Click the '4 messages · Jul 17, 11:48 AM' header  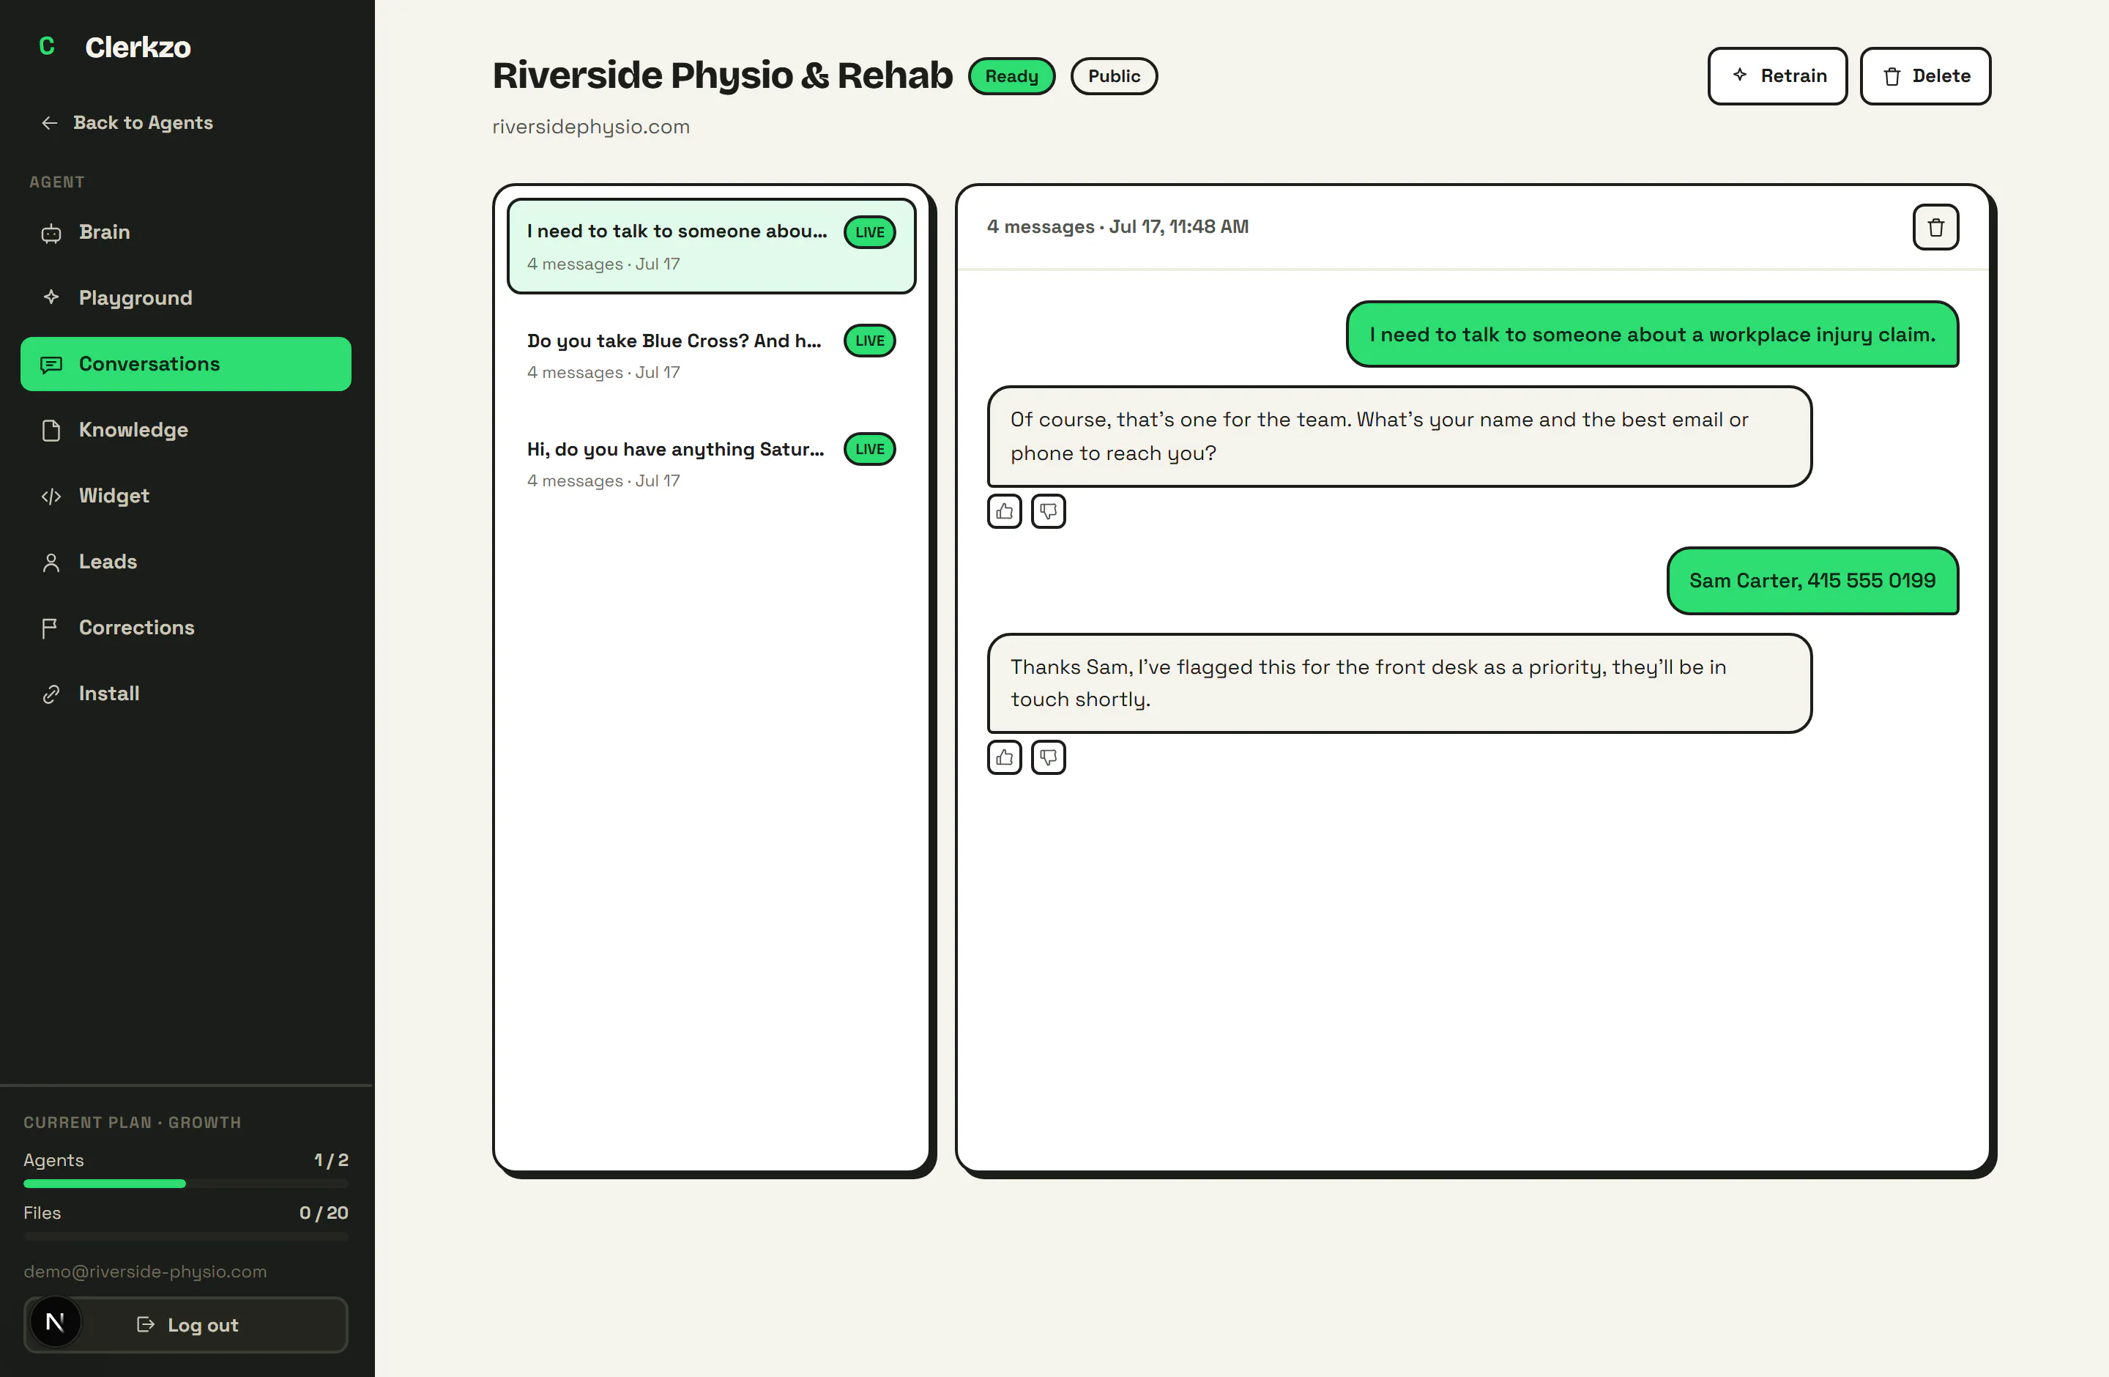click(x=1117, y=228)
